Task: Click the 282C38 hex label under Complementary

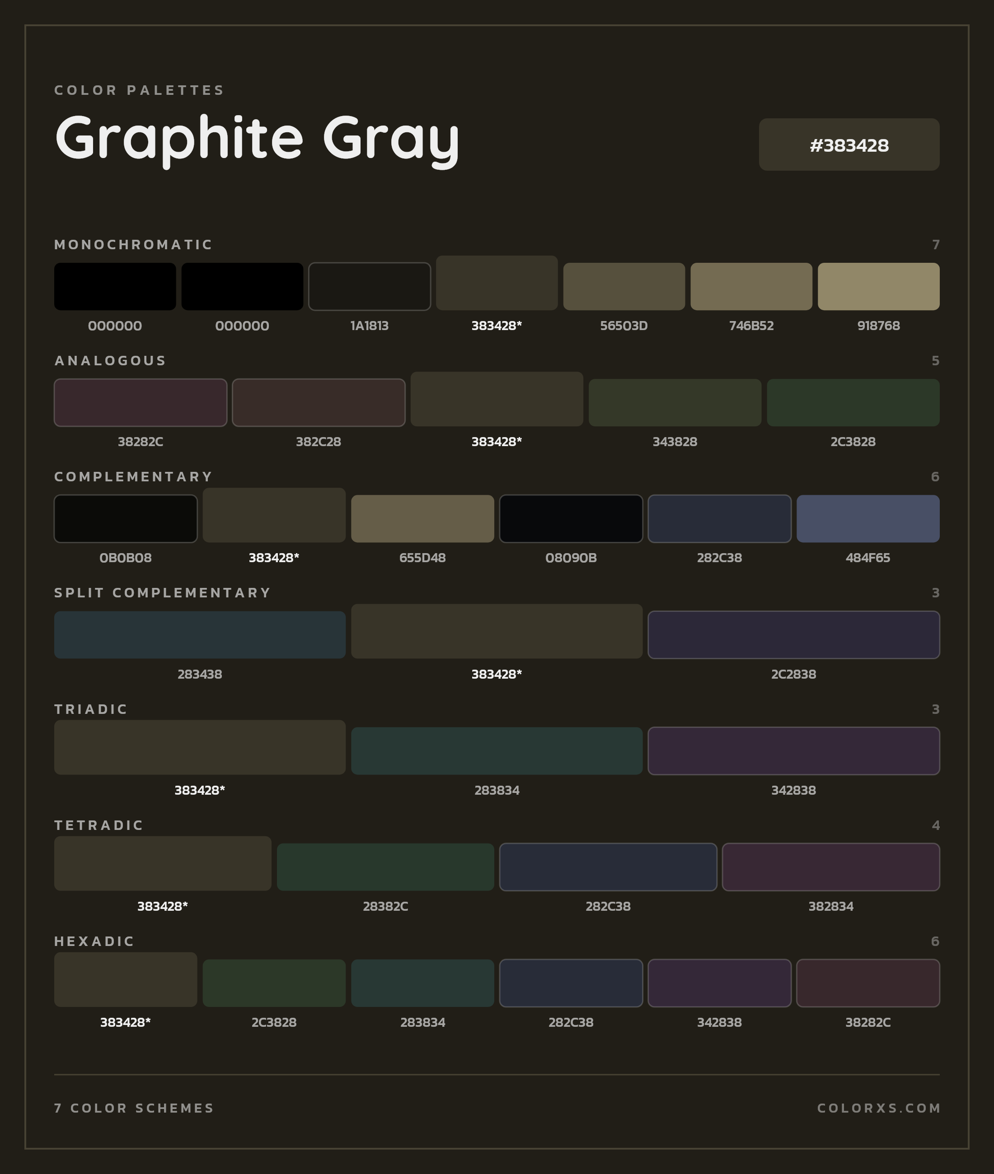Action: pyautogui.click(x=720, y=558)
